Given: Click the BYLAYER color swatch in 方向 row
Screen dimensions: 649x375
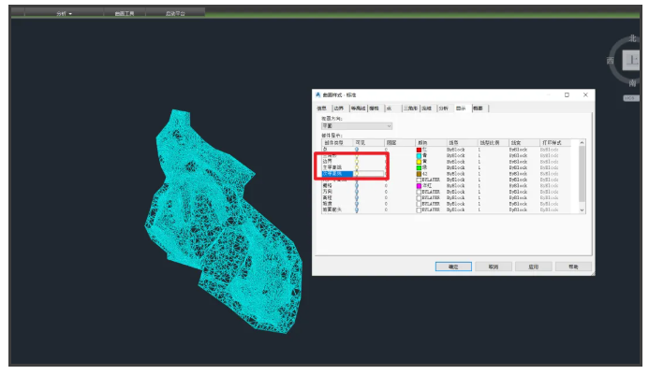Looking at the screenshot, I should (419, 192).
